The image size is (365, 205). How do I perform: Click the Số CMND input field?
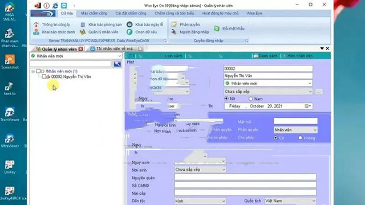point(245,184)
